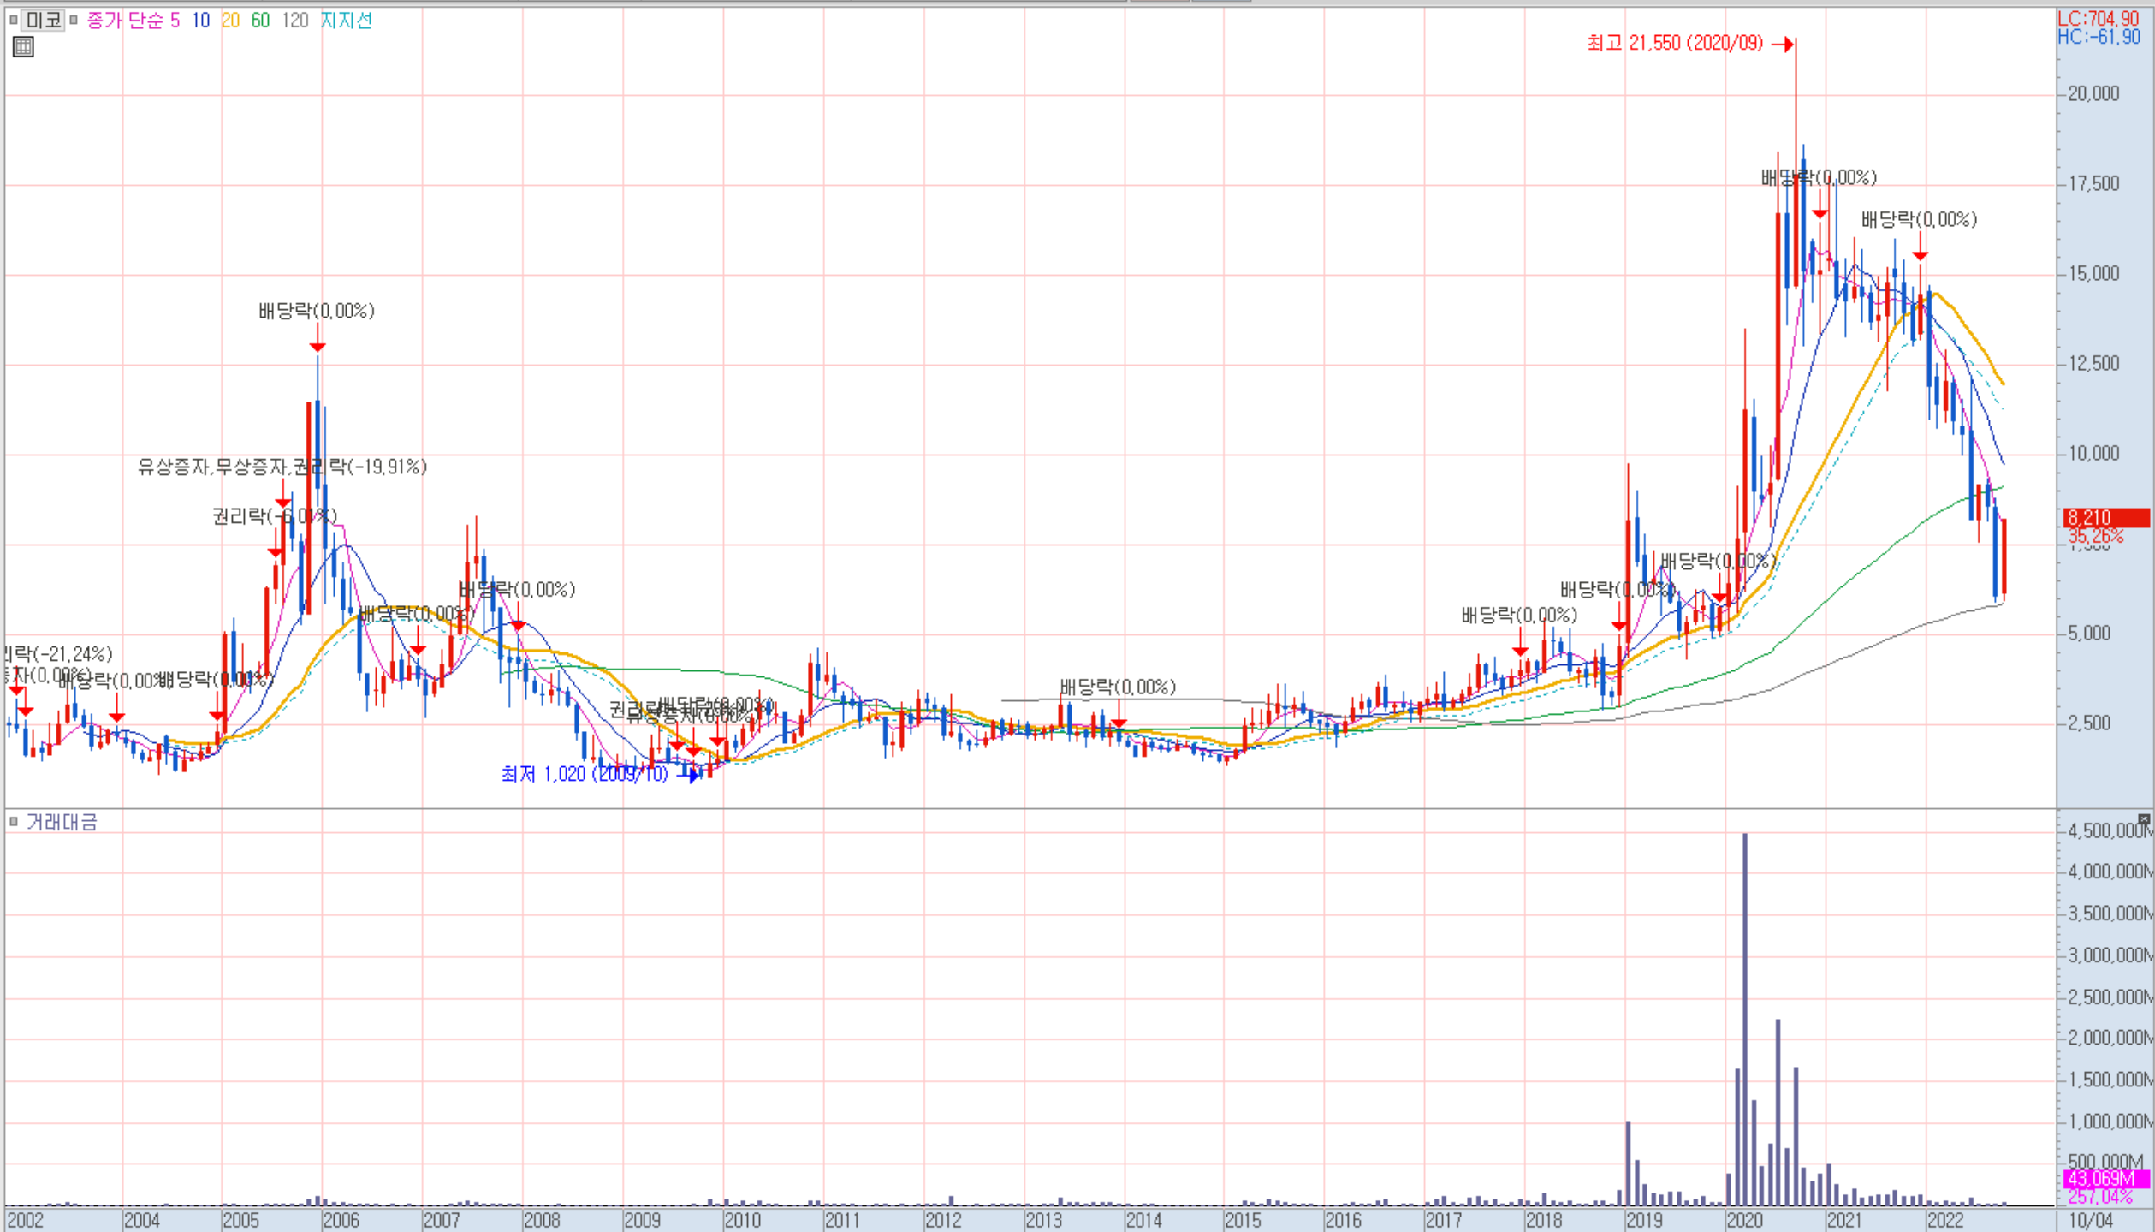
Task: Open the data table grid icon
Action: (x=23, y=47)
